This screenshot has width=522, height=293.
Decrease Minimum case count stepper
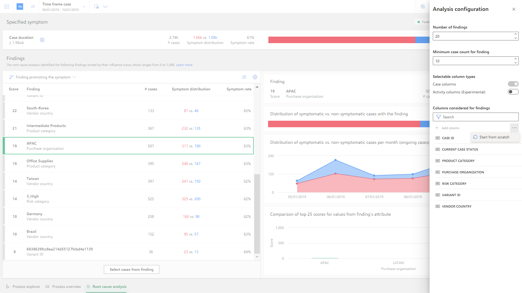[515, 63]
